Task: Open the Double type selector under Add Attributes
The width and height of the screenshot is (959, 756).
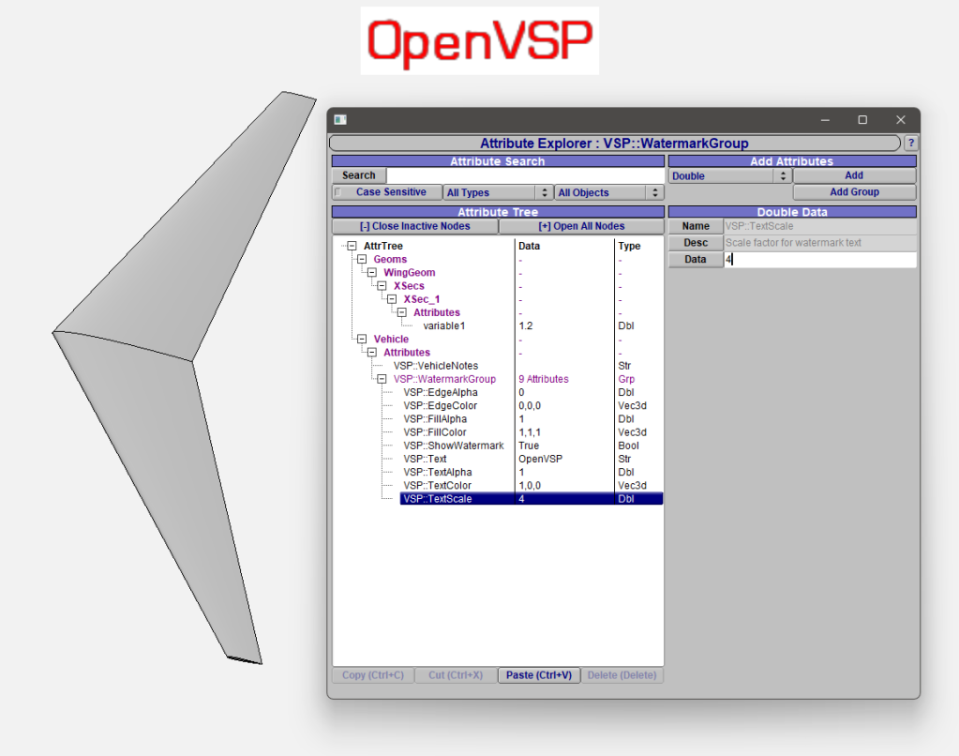Action: point(784,175)
